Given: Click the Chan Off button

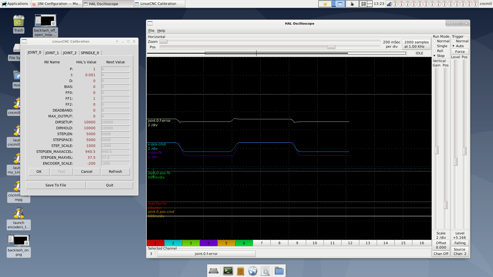Looking at the screenshot, I should coord(441,254).
